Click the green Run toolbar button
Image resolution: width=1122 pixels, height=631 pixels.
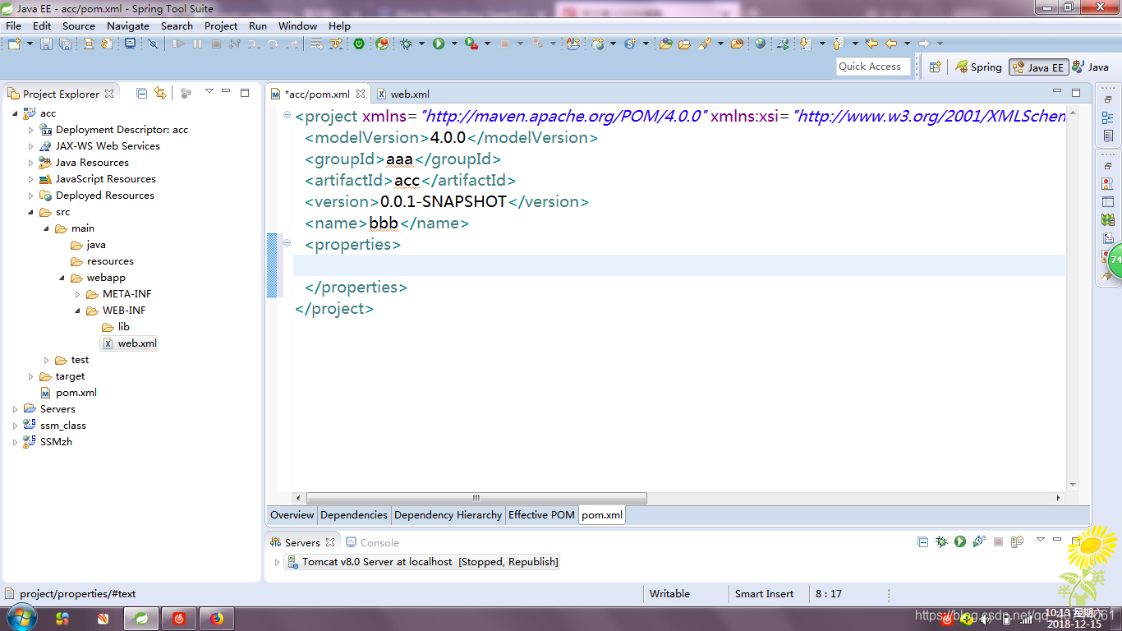coord(439,44)
